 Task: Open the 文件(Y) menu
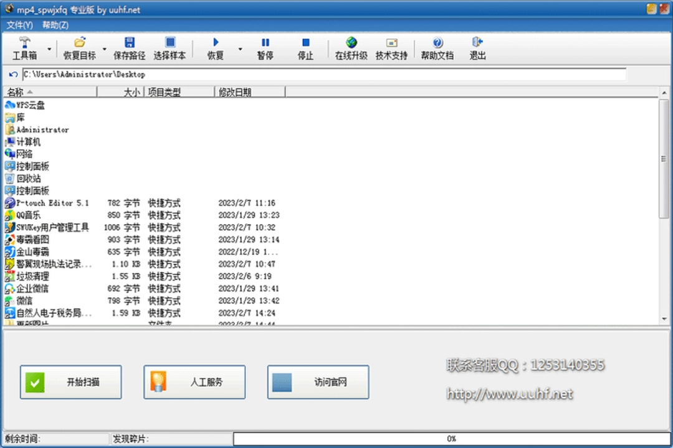point(19,25)
